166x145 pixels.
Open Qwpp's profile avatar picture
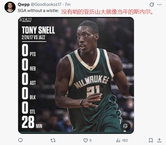pos(10,7)
